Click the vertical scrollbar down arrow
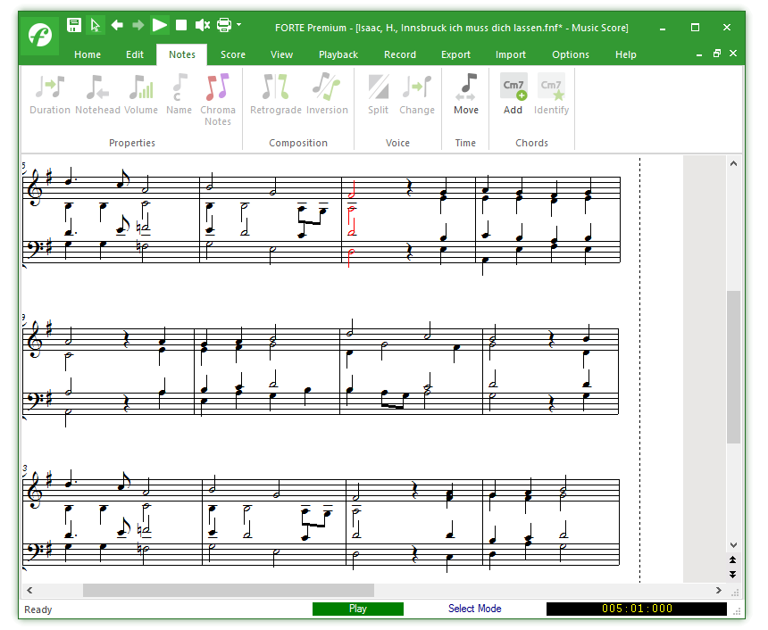The image size is (768, 630). (x=733, y=545)
